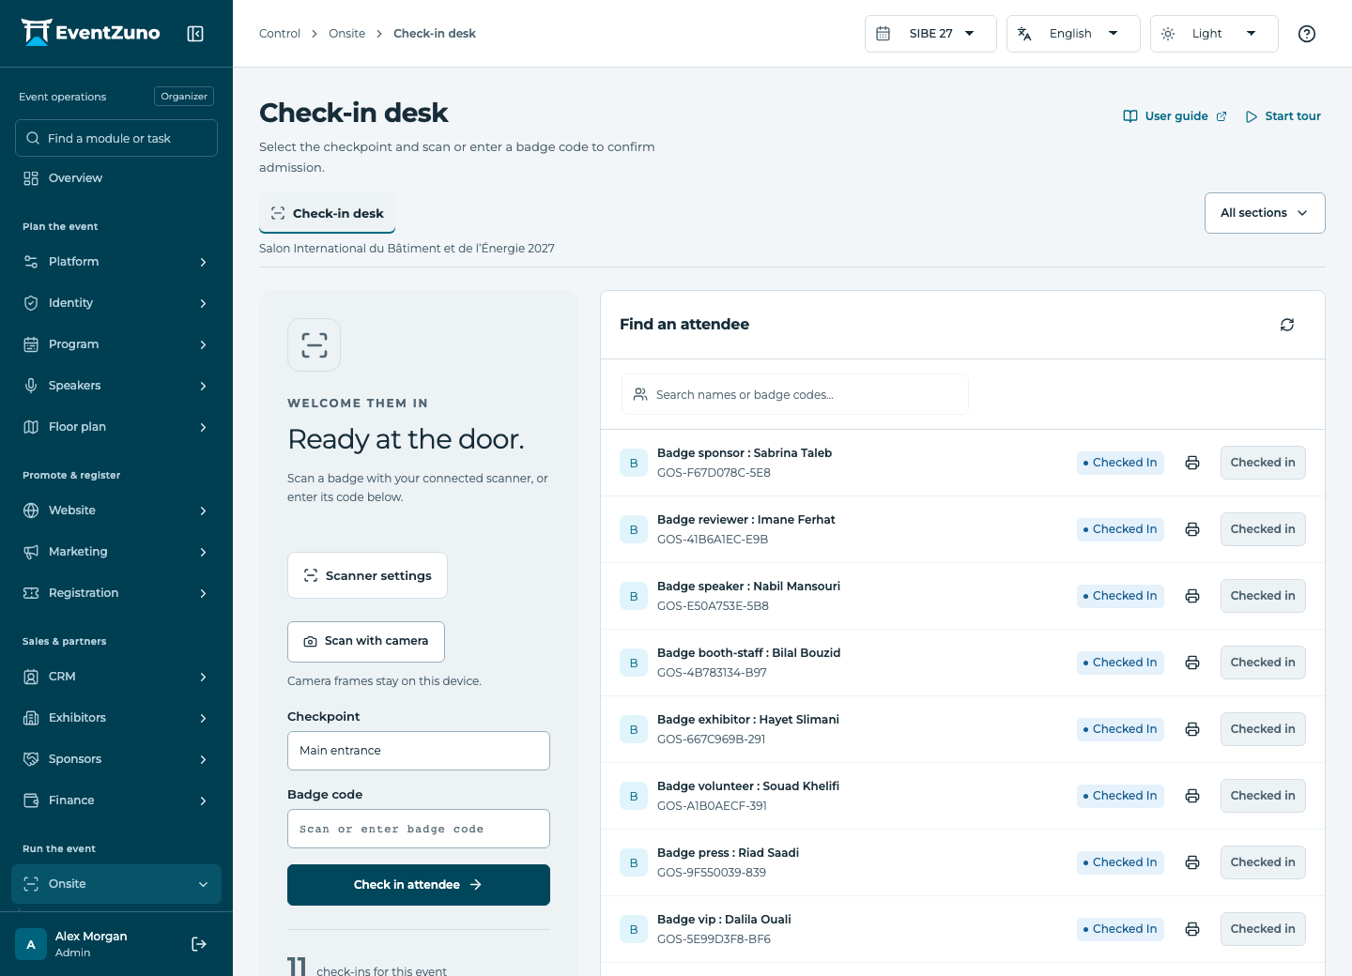Expand the Identity menu

(x=116, y=303)
